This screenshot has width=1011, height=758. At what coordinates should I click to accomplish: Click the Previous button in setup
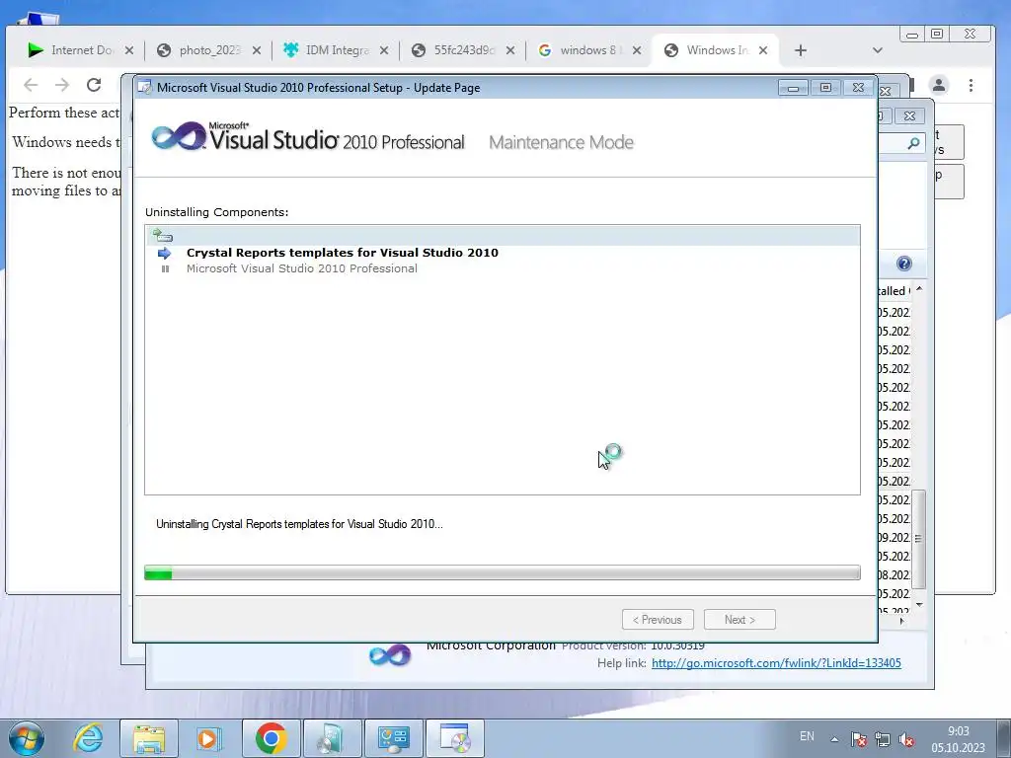click(x=658, y=620)
